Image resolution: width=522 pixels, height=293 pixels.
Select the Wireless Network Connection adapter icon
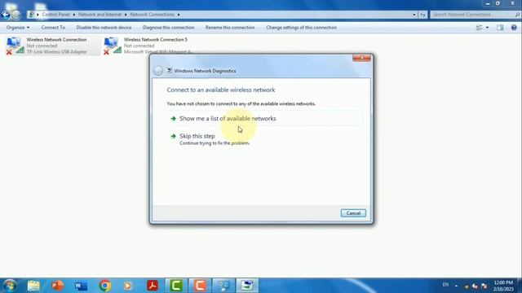click(15, 46)
